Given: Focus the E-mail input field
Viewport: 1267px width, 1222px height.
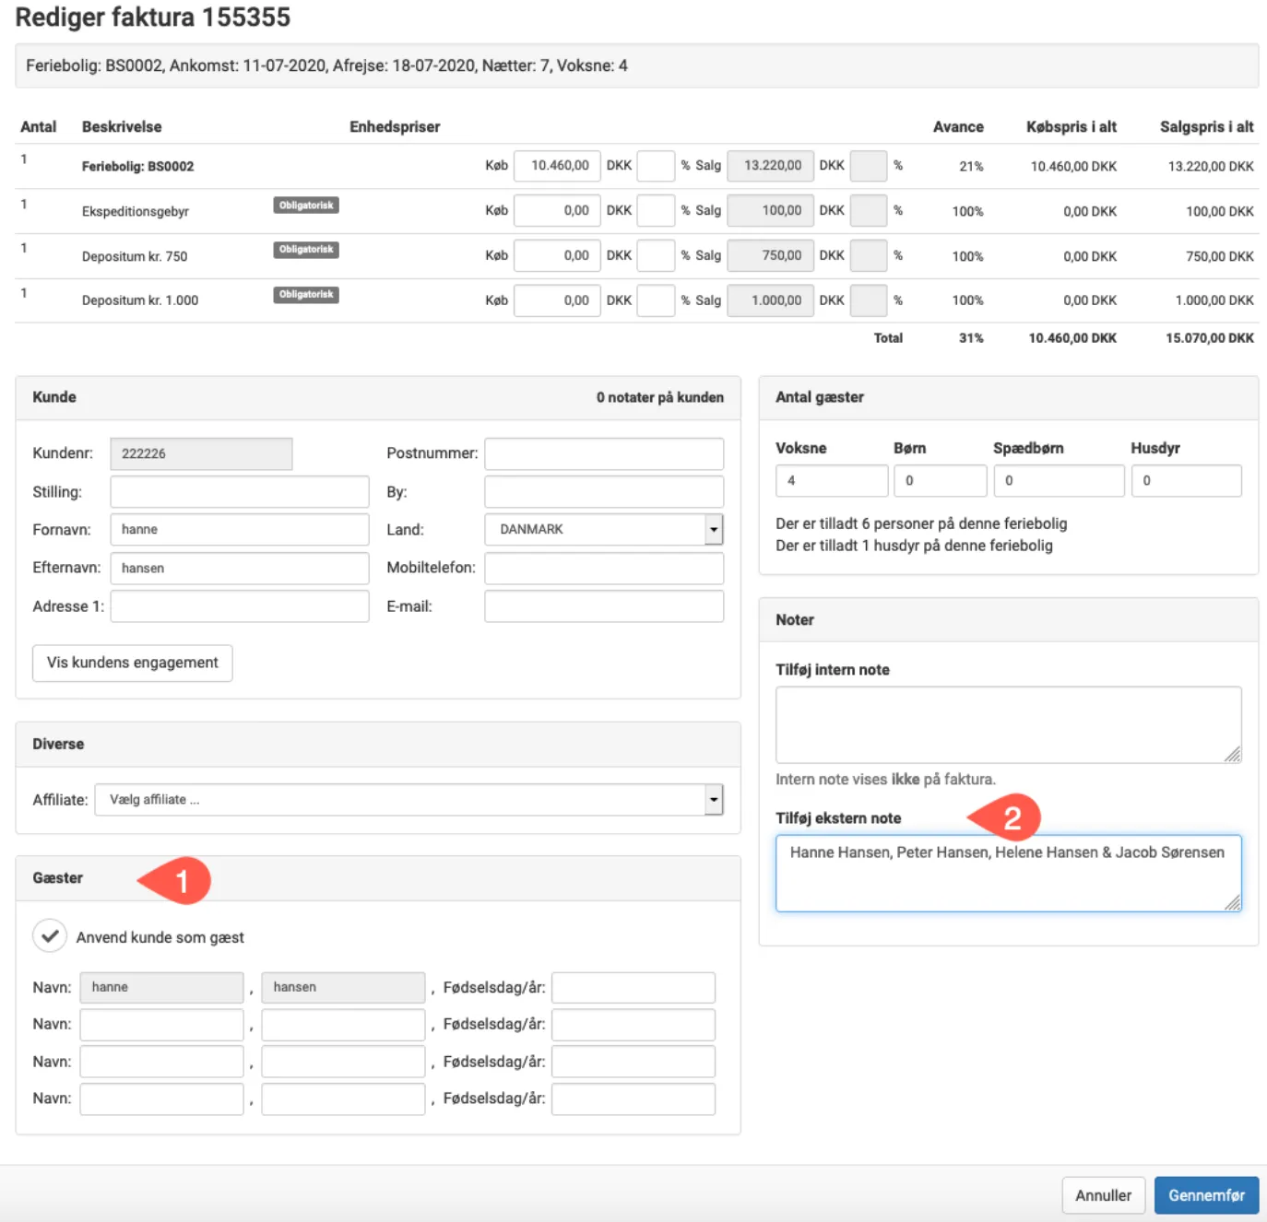Looking at the screenshot, I should coord(603,606).
